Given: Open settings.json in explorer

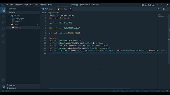Looking at the screenshot, I should point(19,18).
